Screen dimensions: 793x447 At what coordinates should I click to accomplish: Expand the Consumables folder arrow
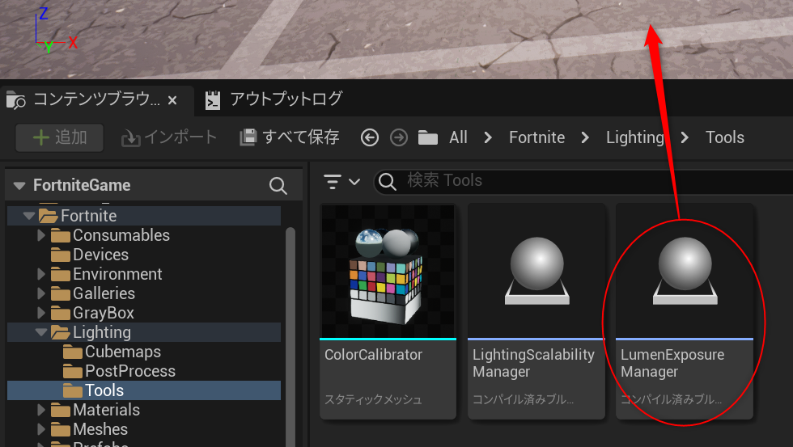(x=41, y=235)
